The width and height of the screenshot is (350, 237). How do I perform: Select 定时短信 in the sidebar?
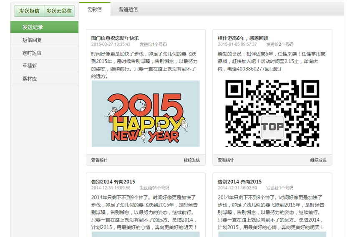pyautogui.click(x=44, y=53)
